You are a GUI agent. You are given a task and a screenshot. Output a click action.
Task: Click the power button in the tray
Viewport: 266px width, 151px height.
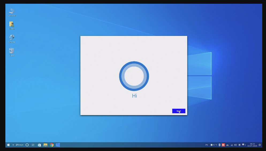pos(260,145)
